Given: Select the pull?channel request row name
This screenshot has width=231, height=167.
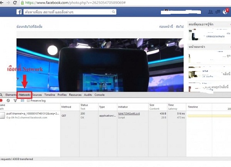Looking at the screenshot, I should click(x=33, y=113).
